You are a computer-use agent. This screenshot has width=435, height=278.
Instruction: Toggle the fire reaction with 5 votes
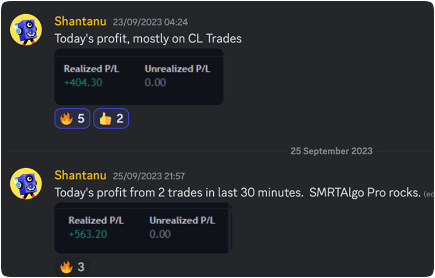tap(72, 118)
